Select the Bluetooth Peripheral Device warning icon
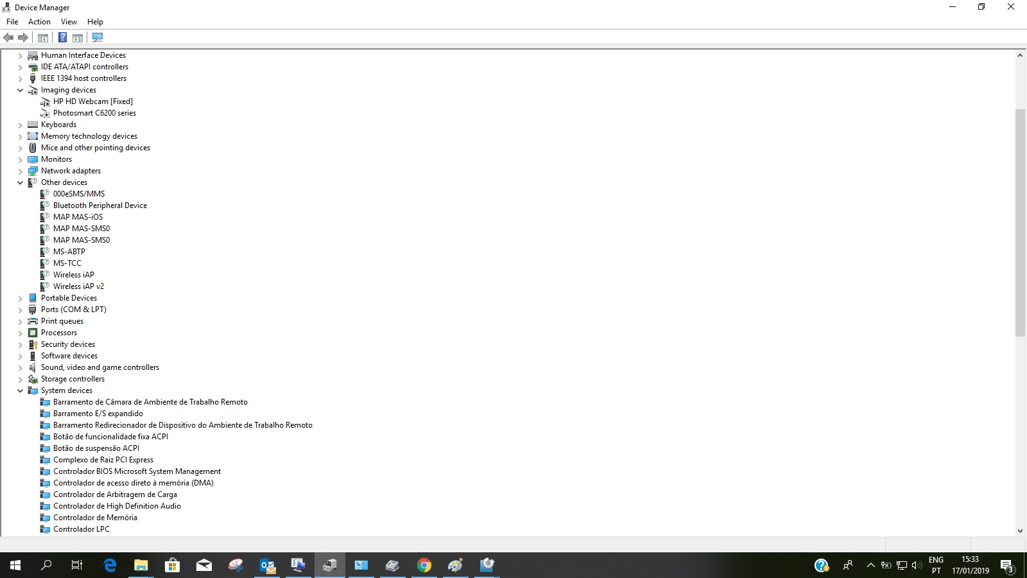Image resolution: width=1027 pixels, height=578 pixels. [45, 205]
